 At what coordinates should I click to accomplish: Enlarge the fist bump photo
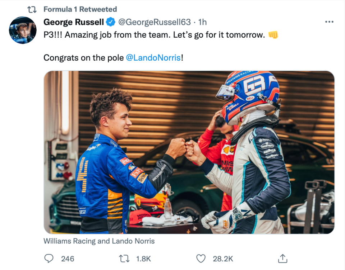[189, 152]
